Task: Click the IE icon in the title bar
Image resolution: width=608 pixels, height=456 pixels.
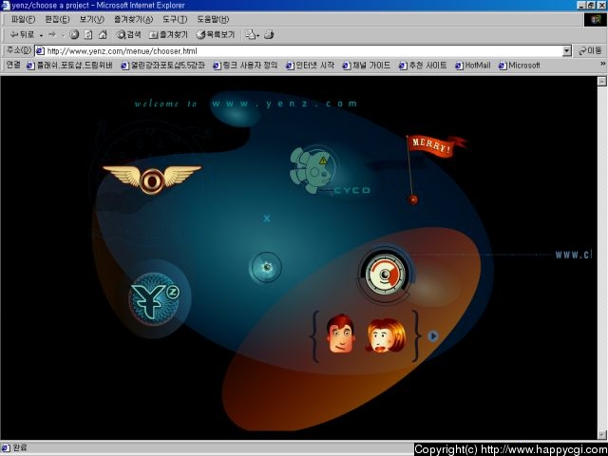Action: coord(6,6)
